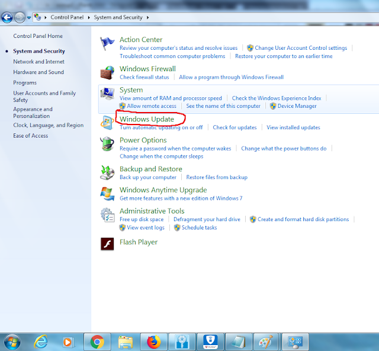Click the Flash Player icon
The image size is (379, 351).
coord(107,244)
